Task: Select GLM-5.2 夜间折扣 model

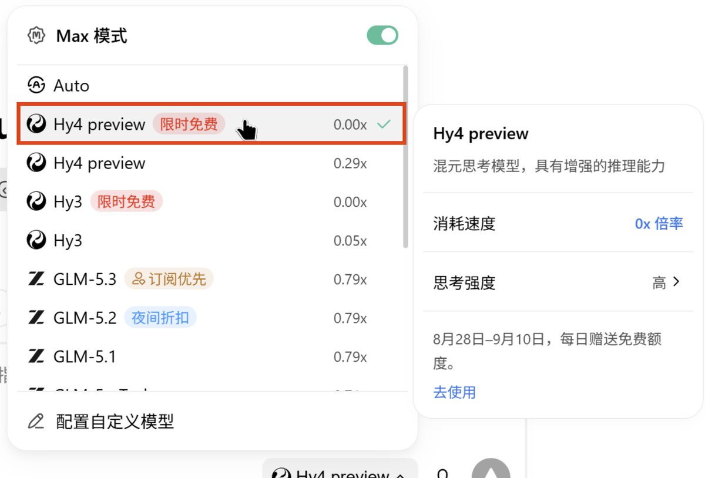Action: pos(210,318)
